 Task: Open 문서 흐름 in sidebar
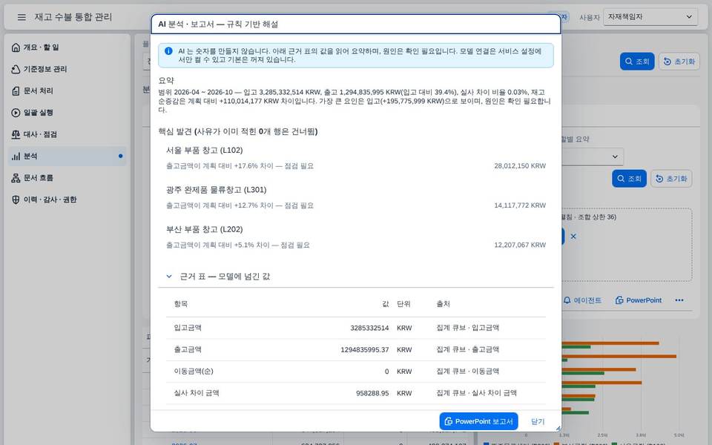67,178
